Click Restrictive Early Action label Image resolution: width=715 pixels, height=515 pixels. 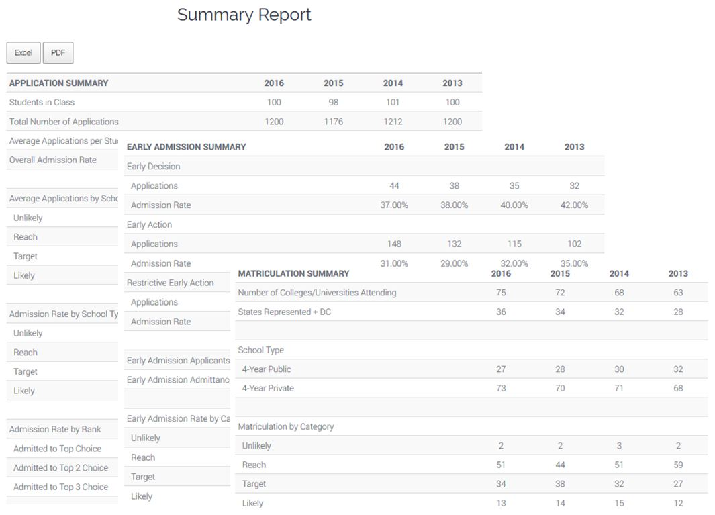(x=170, y=283)
